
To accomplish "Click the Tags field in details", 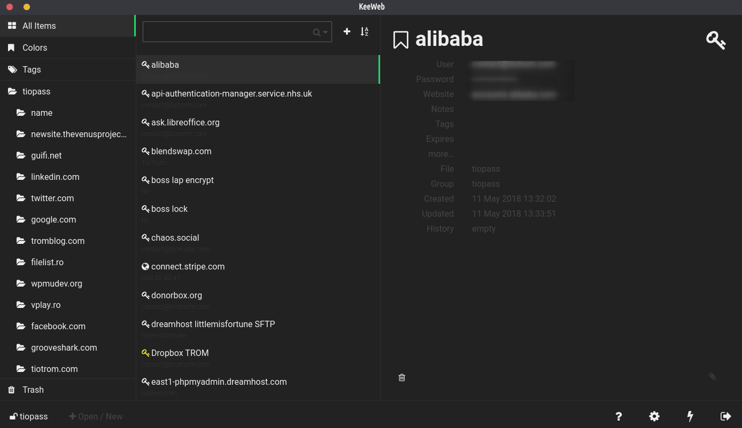I will coord(444,124).
